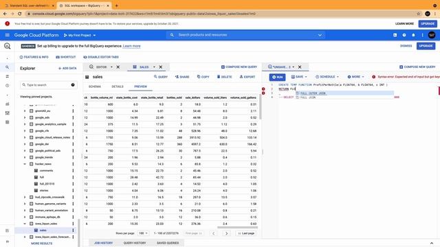This screenshot has height=247, width=440.
Task: Open the scheduled queries clock icon in sidebar
Action: [8, 85]
